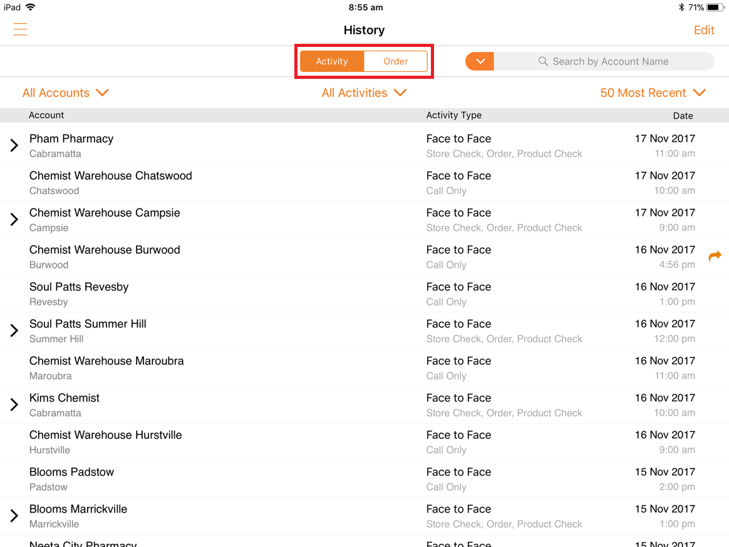Screen dimensions: 729x547
Task: Click Call Only under Maroubra row
Action: coord(447,376)
